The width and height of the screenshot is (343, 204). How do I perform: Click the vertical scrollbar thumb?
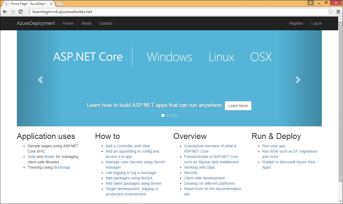click(x=340, y=101)
